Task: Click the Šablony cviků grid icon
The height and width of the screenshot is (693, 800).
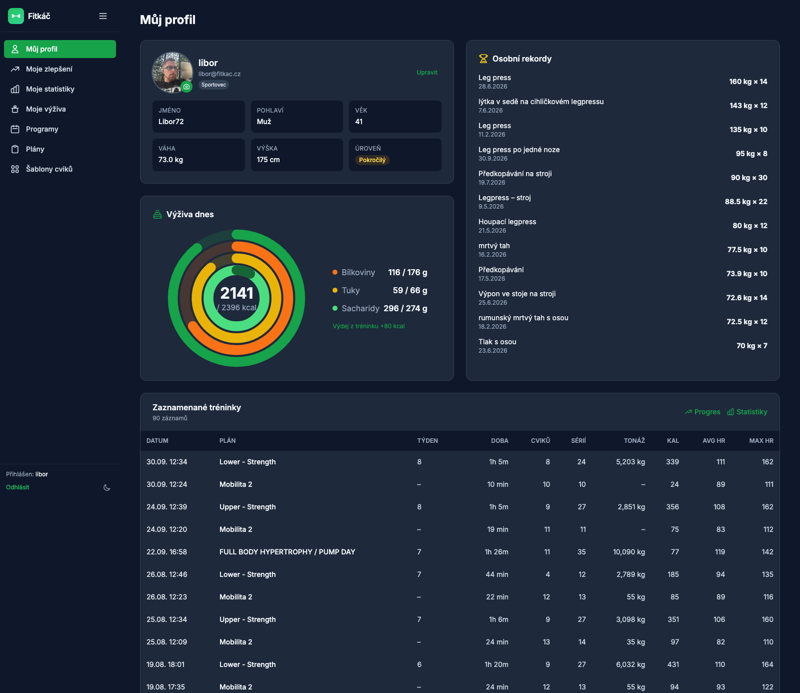Action: 15,169
